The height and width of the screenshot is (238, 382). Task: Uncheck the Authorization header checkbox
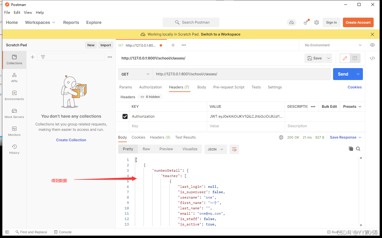(x=125, y=116)
